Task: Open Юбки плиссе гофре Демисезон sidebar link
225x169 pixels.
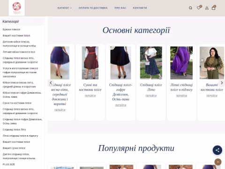Action: 22,95
